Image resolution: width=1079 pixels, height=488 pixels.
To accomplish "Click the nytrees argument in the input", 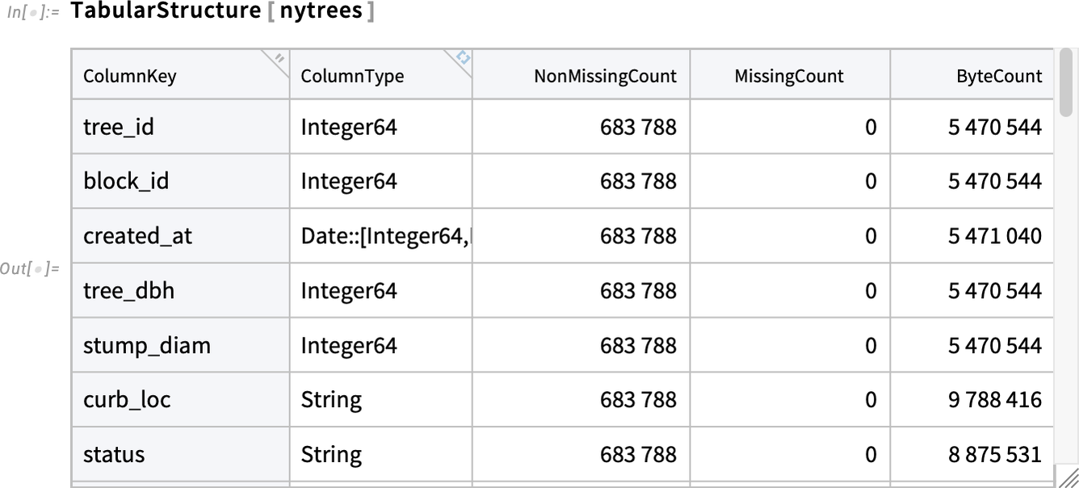I will (321, 13).
